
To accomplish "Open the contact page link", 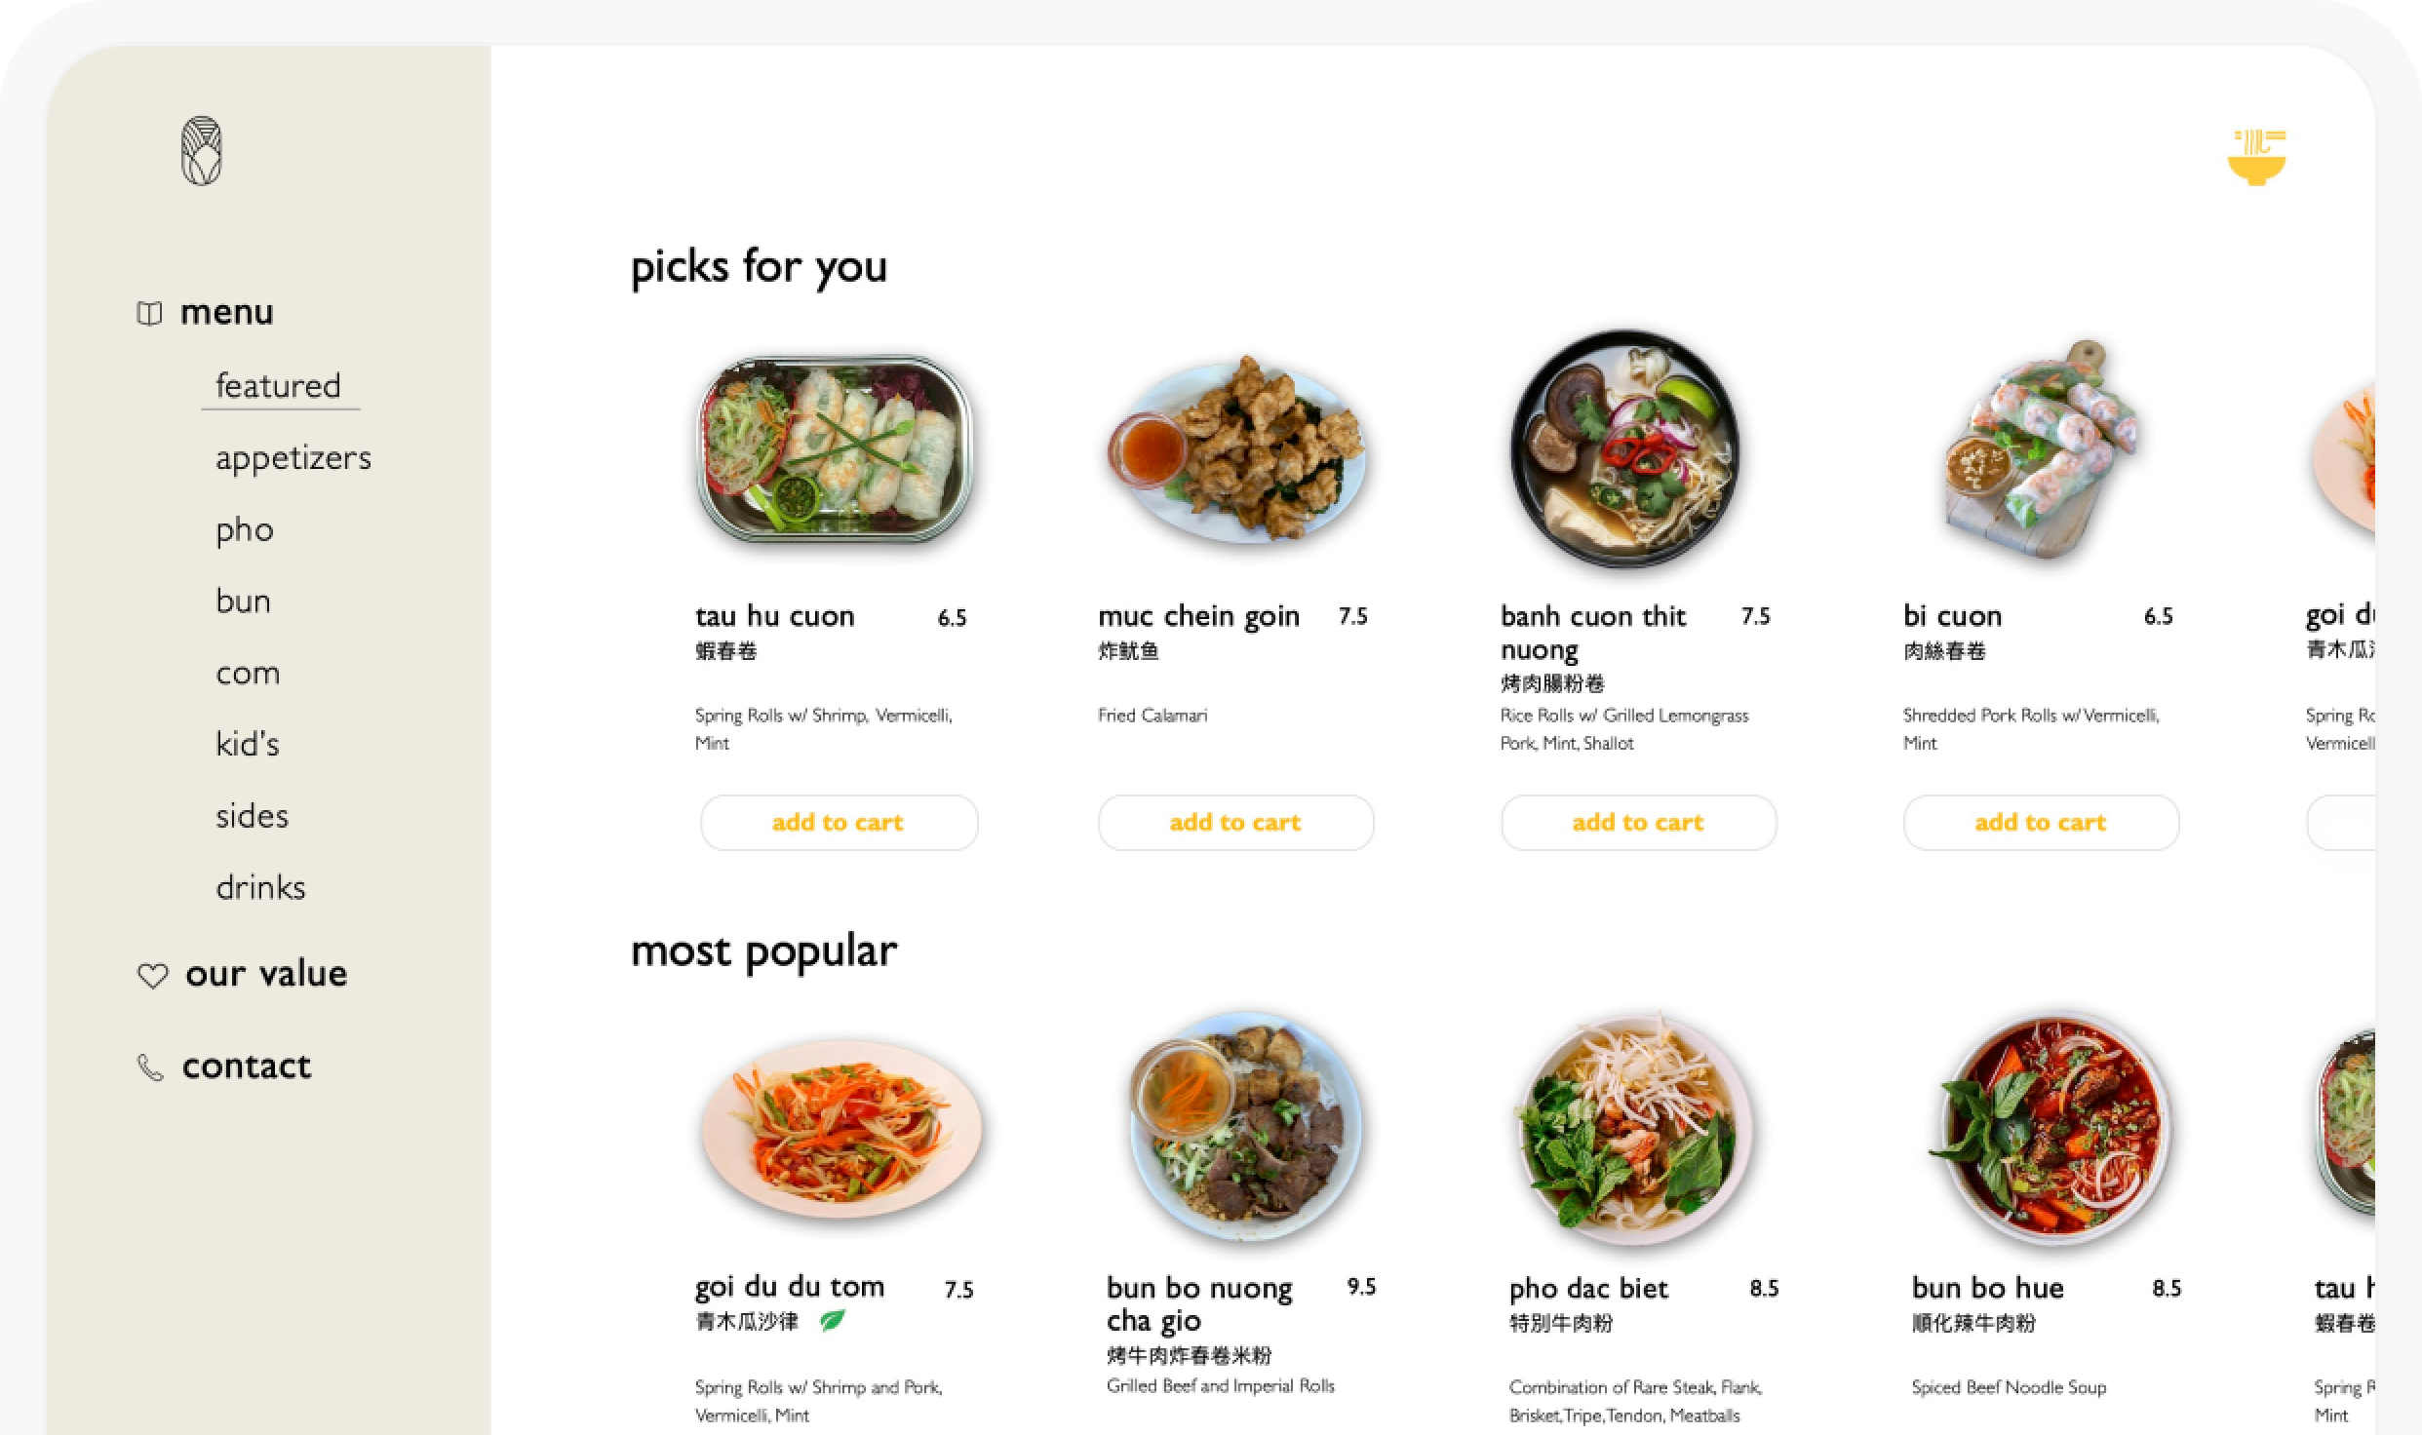I will coord(247,1067).
